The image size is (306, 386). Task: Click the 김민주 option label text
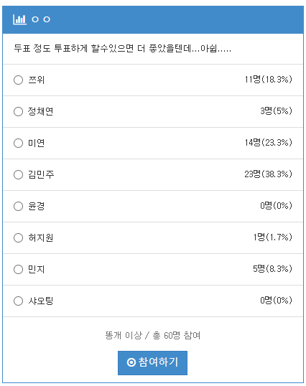(x=41, y=175)
